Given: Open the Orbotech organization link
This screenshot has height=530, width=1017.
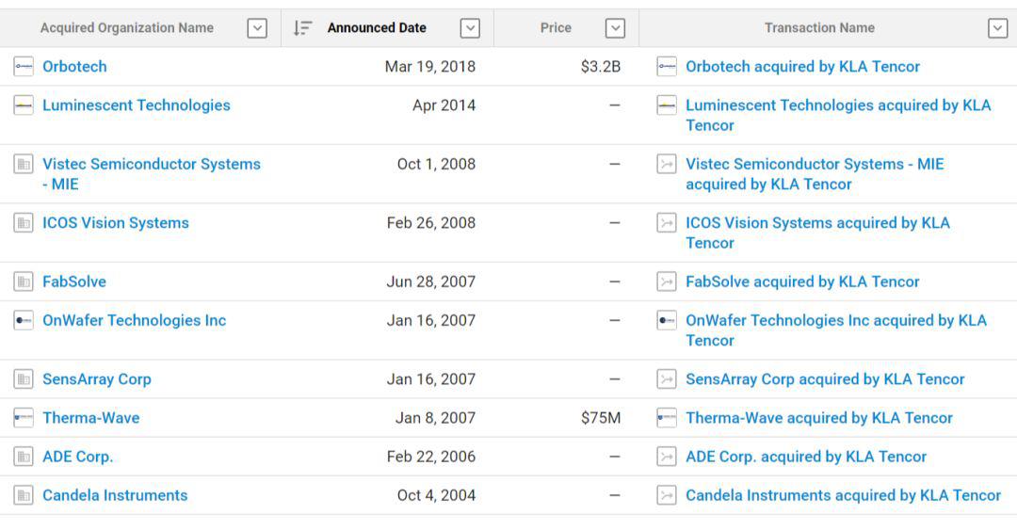Looking at the screenshot, I should click(x=74, y=67).
